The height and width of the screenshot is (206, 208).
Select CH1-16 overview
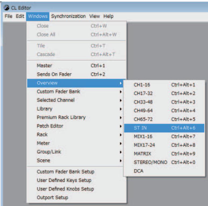(164, 85)
